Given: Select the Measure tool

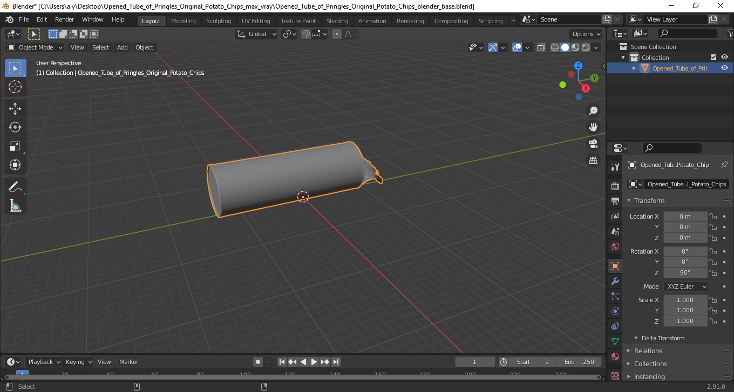Looking at the screenshot, I should click(x=15, y=206).
